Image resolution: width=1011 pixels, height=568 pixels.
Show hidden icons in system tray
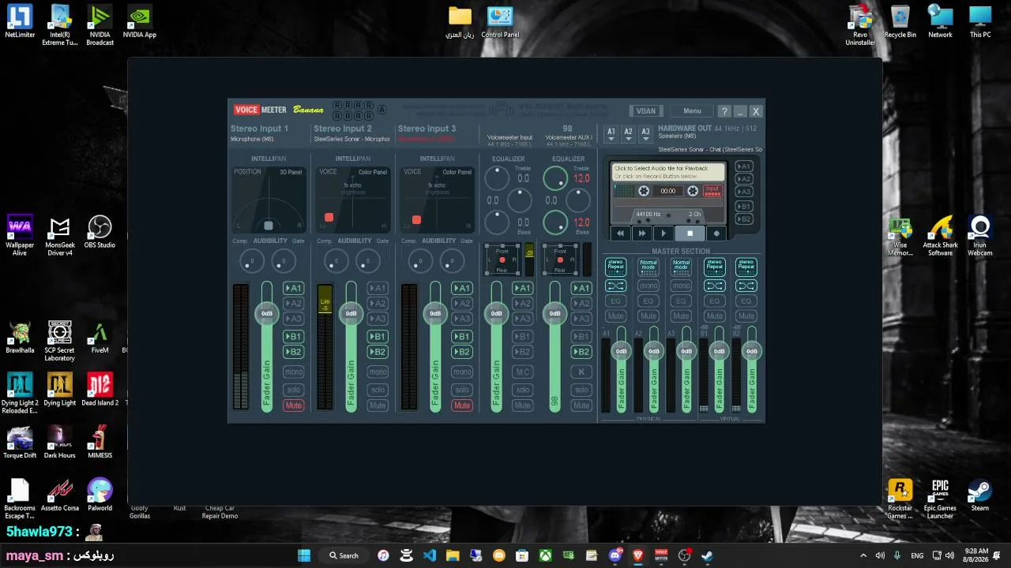tap(863, 555)
